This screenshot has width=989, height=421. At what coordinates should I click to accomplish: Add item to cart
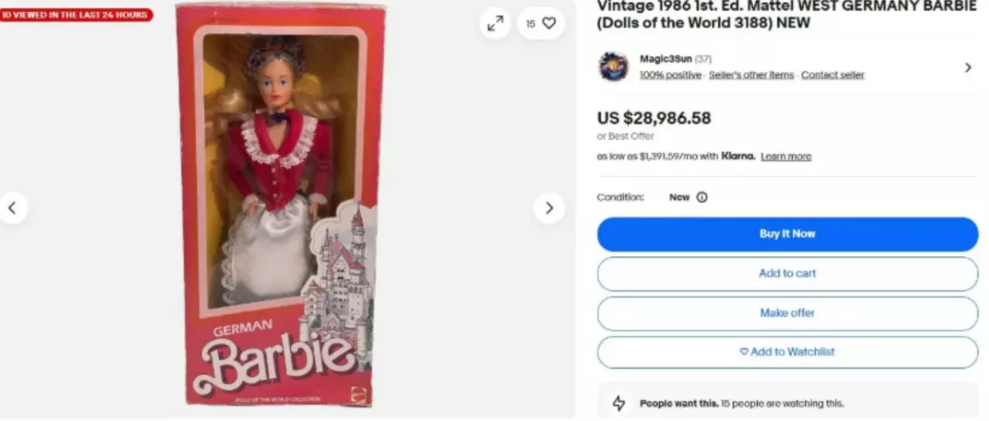(787, 273)
